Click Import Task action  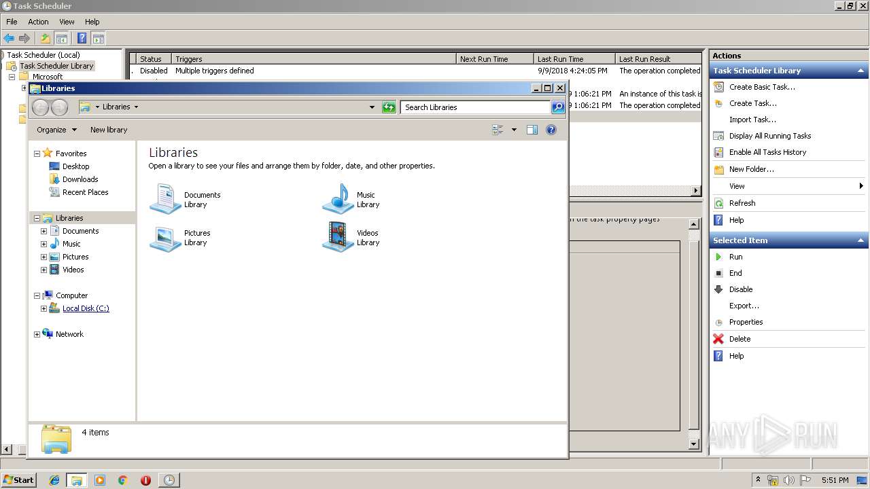[752, 120]
